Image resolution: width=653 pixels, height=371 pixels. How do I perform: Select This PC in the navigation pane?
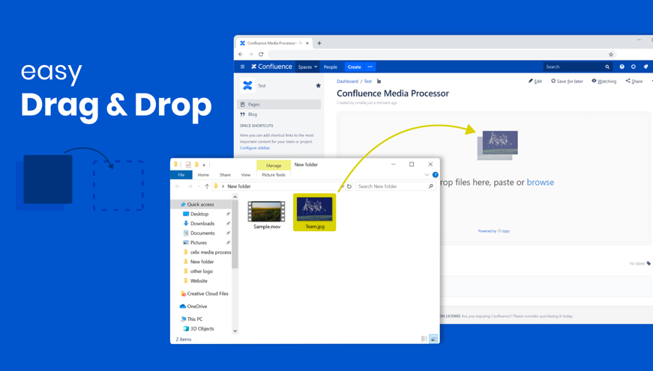point(194,319)
